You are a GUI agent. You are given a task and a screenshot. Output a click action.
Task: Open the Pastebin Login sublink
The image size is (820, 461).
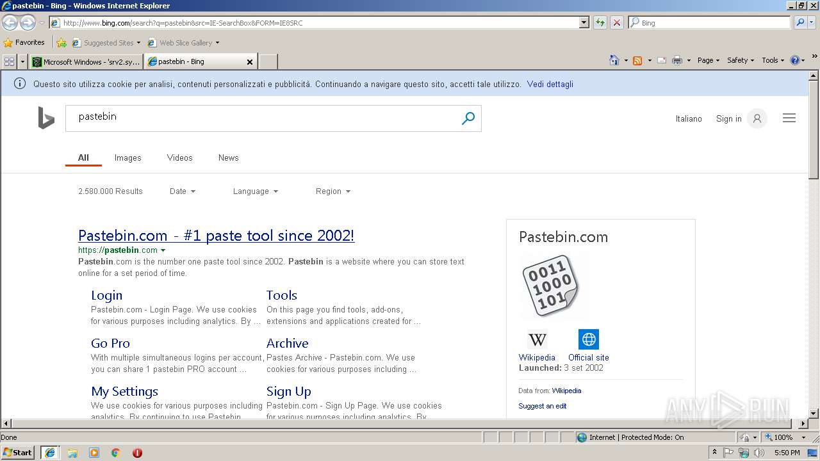click(106, 295)
